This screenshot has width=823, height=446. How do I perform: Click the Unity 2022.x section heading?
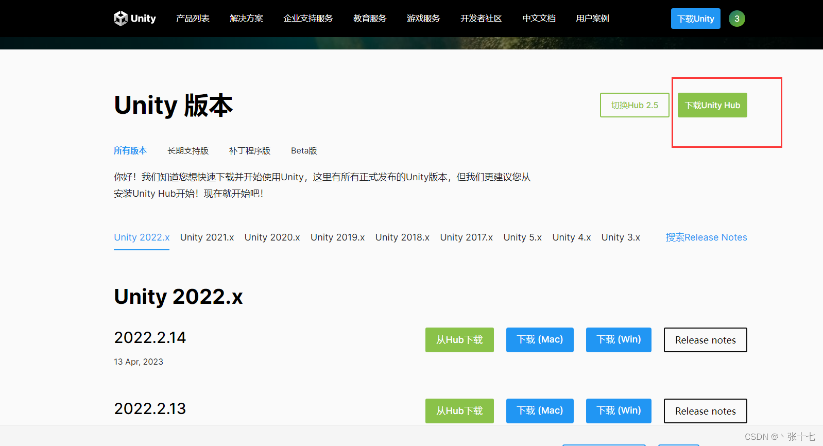pos(178,297)
